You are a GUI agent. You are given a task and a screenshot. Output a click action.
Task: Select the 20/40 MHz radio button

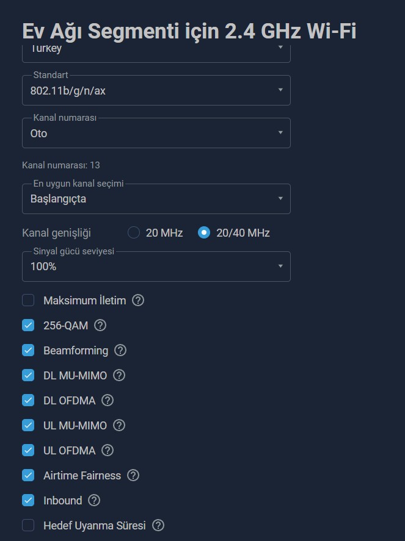pos(204,232)
